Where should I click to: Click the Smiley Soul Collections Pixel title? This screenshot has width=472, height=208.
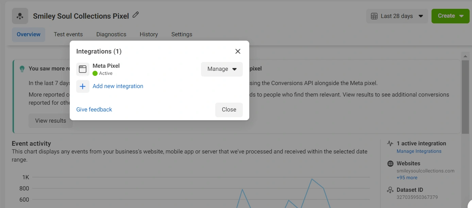pos(81,16)
